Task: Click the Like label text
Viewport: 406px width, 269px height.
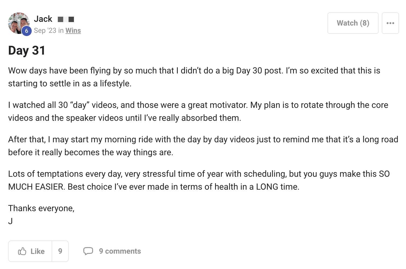Action: [37, 251]
